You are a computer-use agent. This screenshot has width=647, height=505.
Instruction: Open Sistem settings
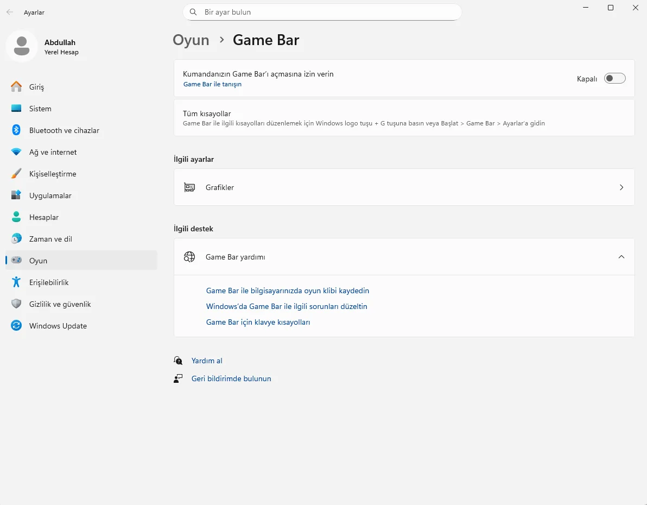81,109
